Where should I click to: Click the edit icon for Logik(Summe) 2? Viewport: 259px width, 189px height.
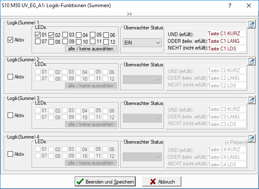pos(251,62)
